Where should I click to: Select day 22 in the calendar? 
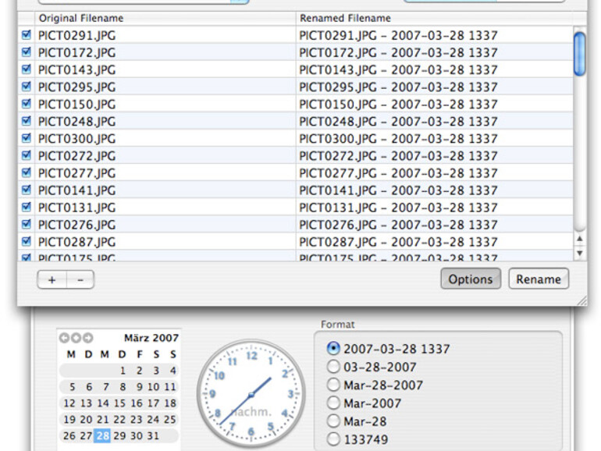pos(119,420)
